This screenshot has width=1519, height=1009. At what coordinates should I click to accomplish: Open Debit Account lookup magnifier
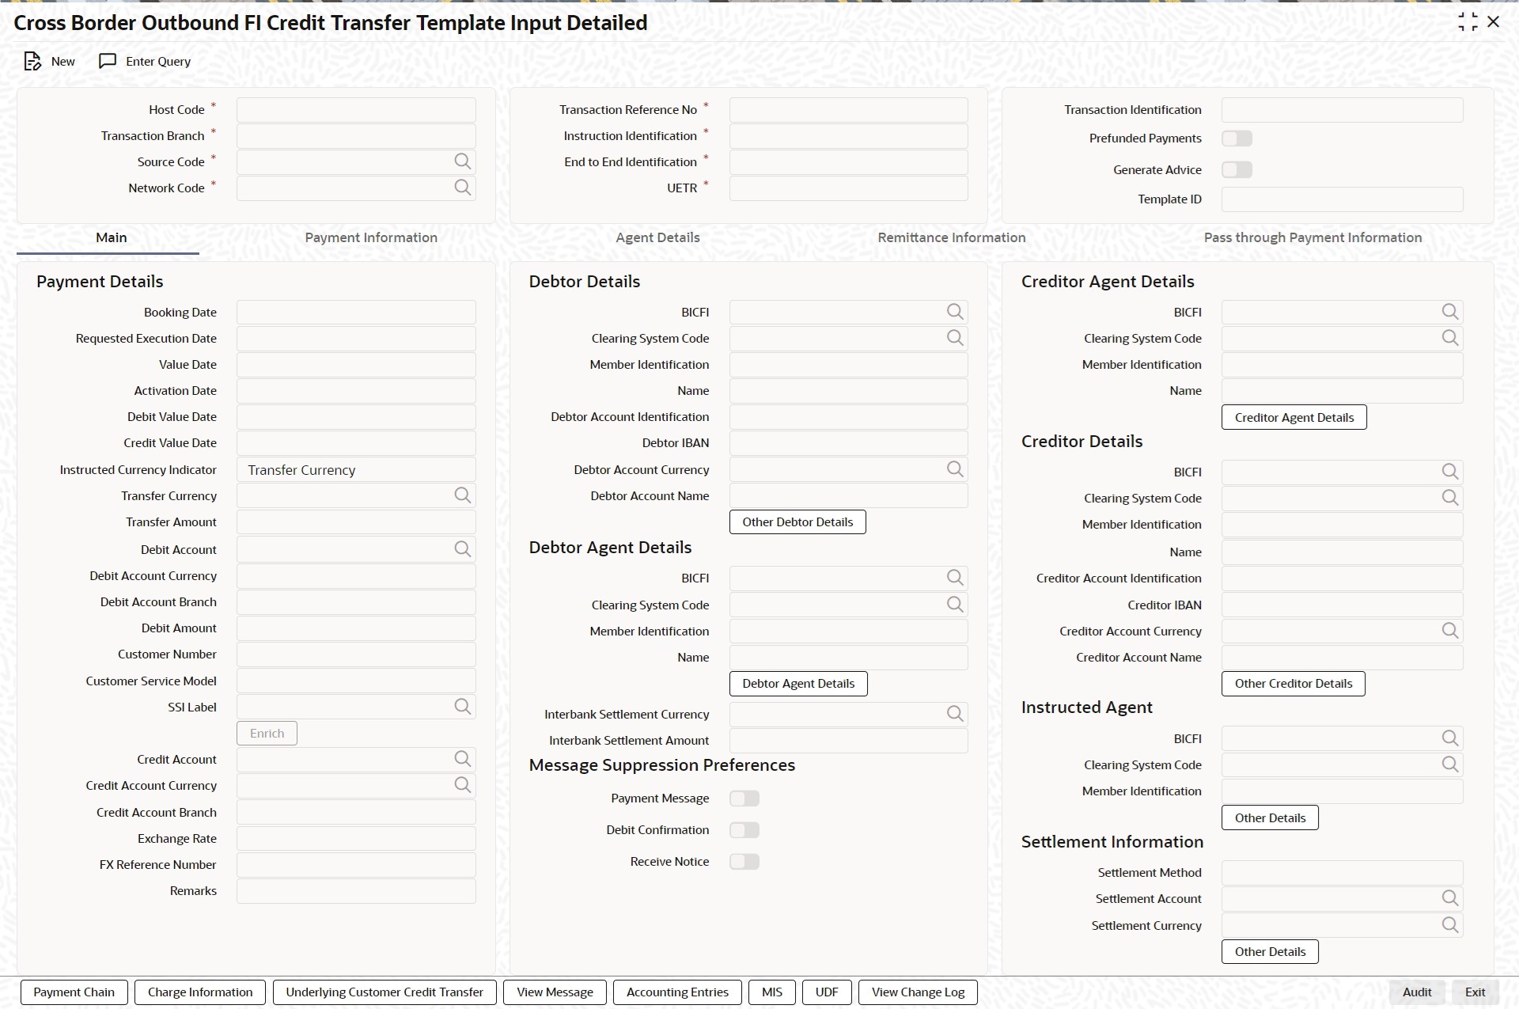coord(462,549)
